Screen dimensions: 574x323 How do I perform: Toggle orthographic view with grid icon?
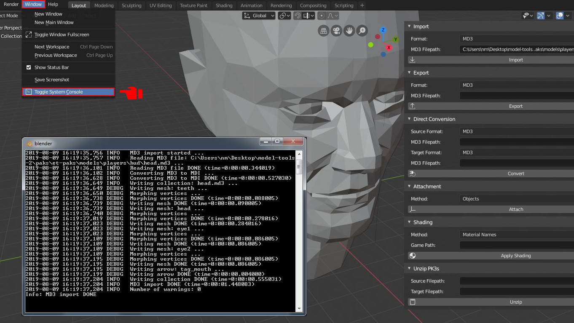pos(324,30)
